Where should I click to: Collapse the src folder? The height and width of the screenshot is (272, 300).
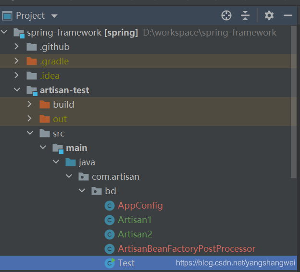(29, 133)
